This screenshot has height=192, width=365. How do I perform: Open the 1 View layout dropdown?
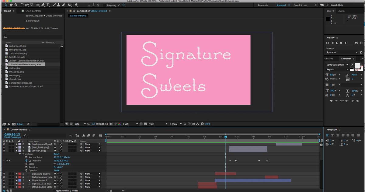[176, 124]
